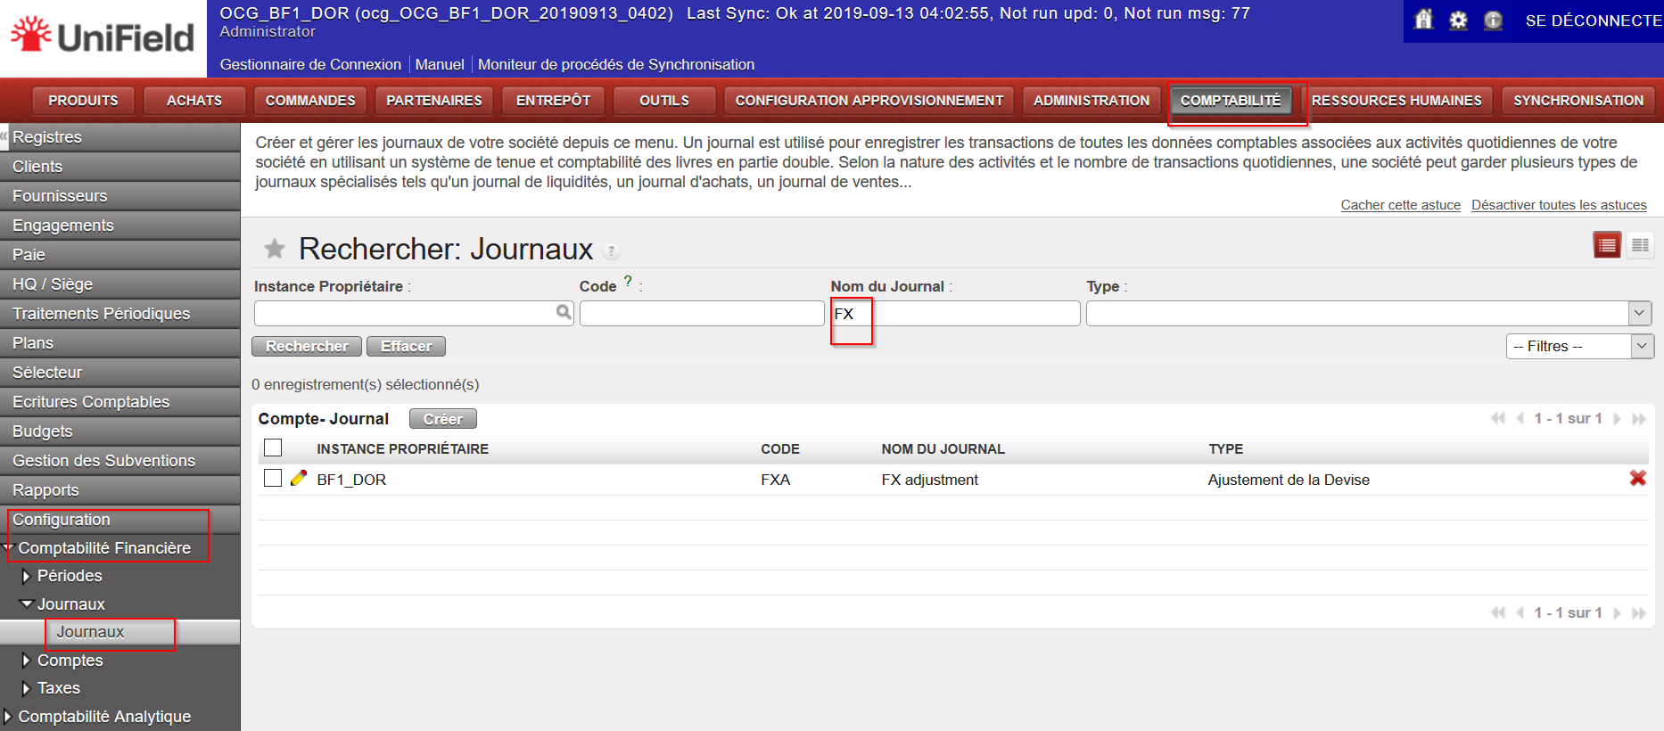Click the UniField logo
This screenshot has height=731, width=1664.
(x=103, y=36)
